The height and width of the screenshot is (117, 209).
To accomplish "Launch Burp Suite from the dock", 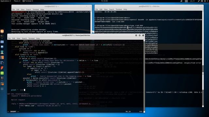I will (x=2, y=58).
